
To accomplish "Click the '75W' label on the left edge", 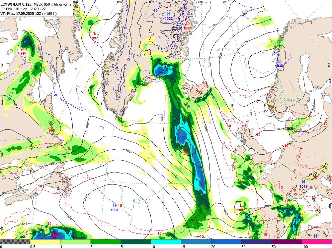I will pyautogui.click(x=1, y=102).
